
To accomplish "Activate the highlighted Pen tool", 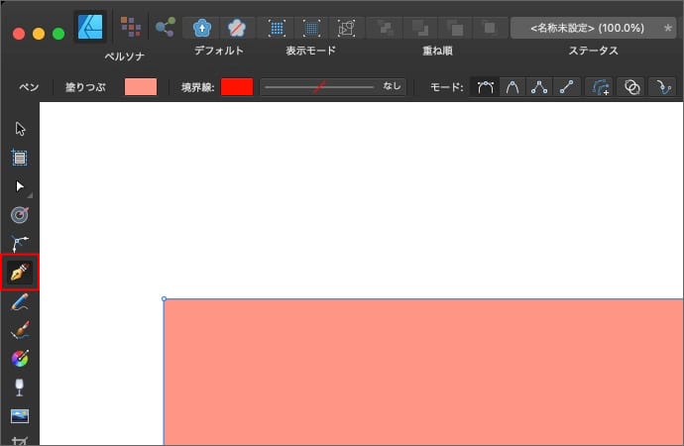I will [x=20, y=271].
